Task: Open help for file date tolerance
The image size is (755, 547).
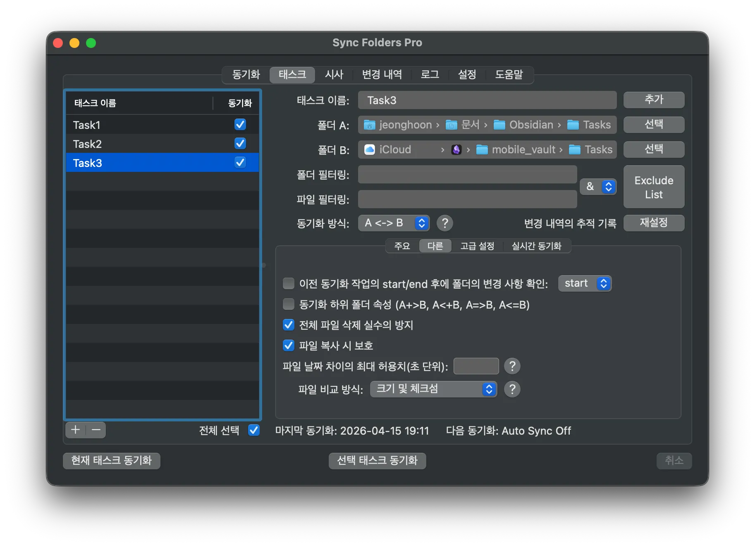Action: pyautogui.click(x=512, y=366)
